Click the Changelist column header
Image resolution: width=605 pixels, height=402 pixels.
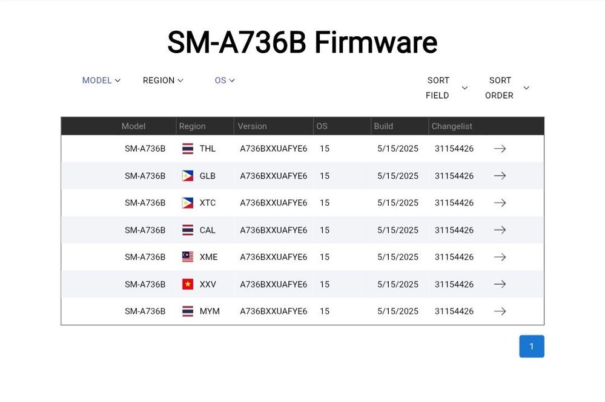452,126
